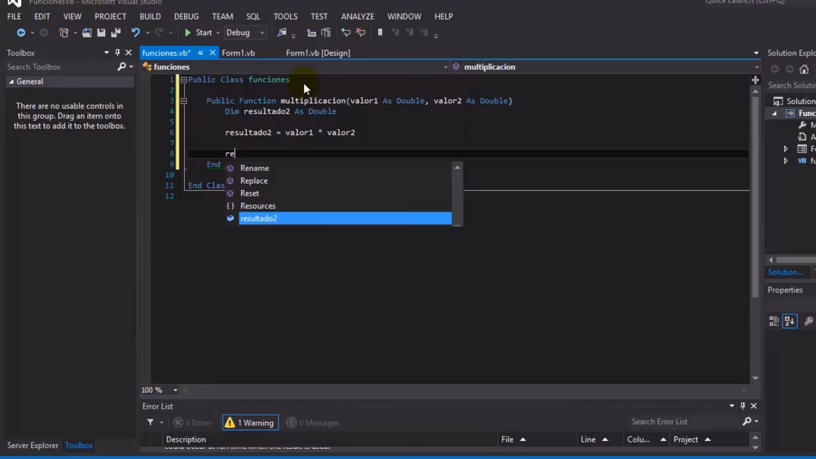Sort the Error List by Line column
The image size is (816, 459).
(594, 439)
